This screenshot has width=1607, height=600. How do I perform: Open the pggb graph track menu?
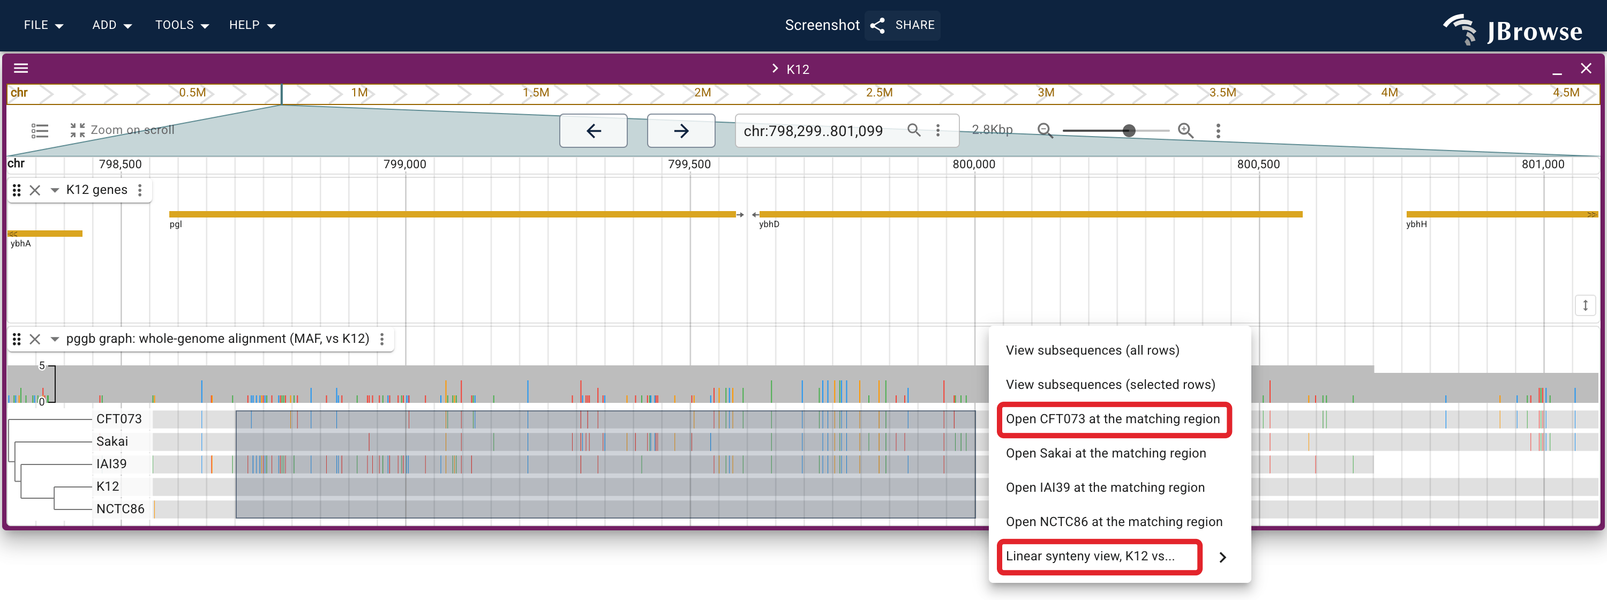[382, 339]
